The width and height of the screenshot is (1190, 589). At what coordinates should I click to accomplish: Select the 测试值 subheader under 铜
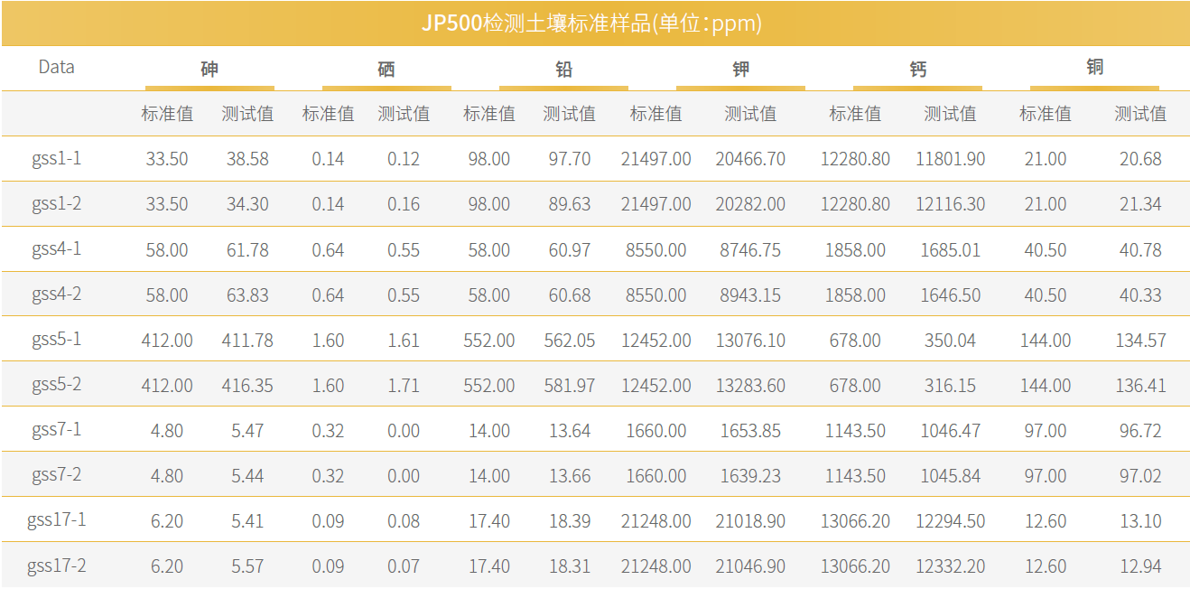click(x=1140, y=114)
